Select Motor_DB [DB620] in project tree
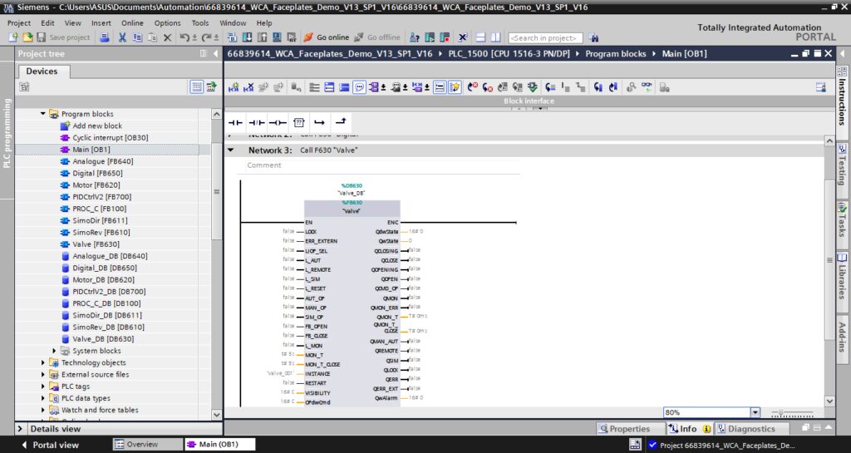Screen dimensions: 851x453 click(103, 280)
